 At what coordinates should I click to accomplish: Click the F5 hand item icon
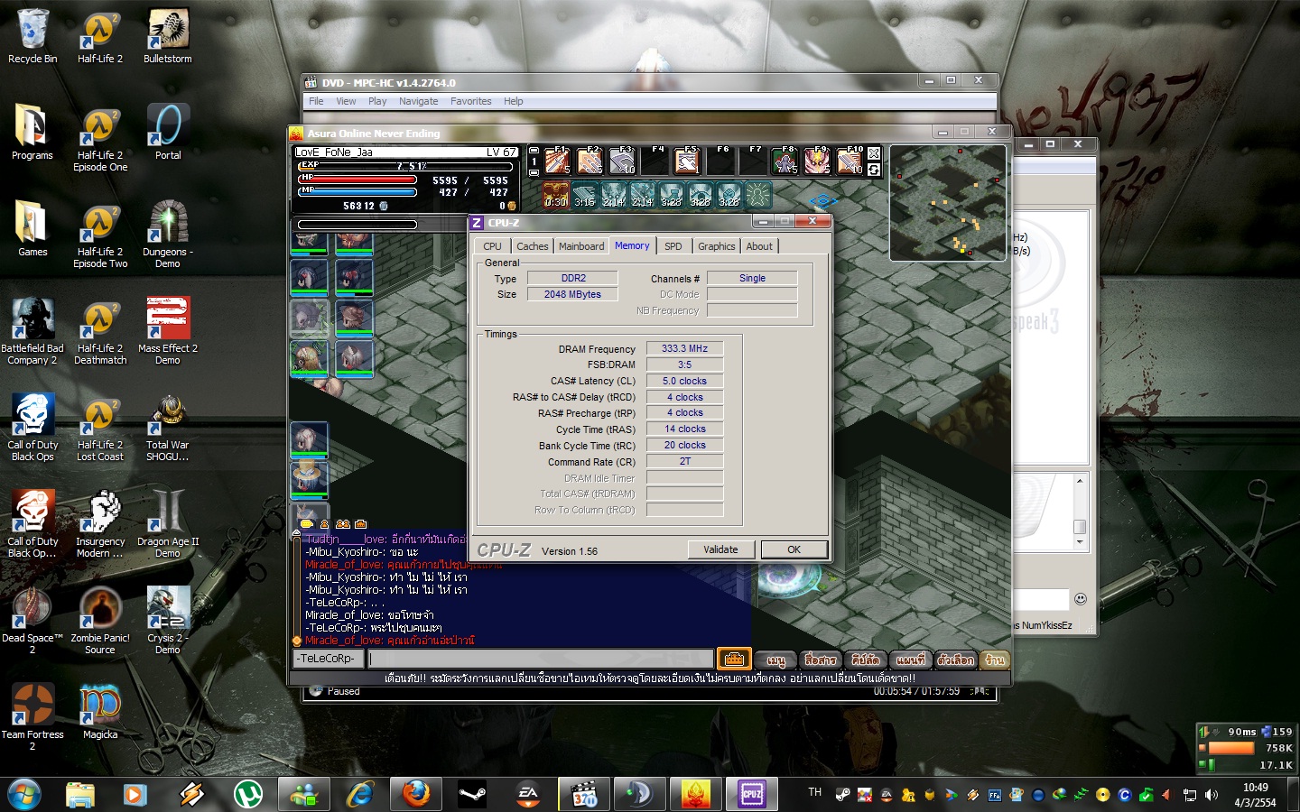pos(687,161)
